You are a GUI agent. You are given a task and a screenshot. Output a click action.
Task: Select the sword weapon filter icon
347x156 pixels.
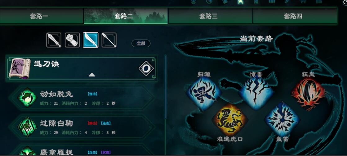click(x=54, y=40)
